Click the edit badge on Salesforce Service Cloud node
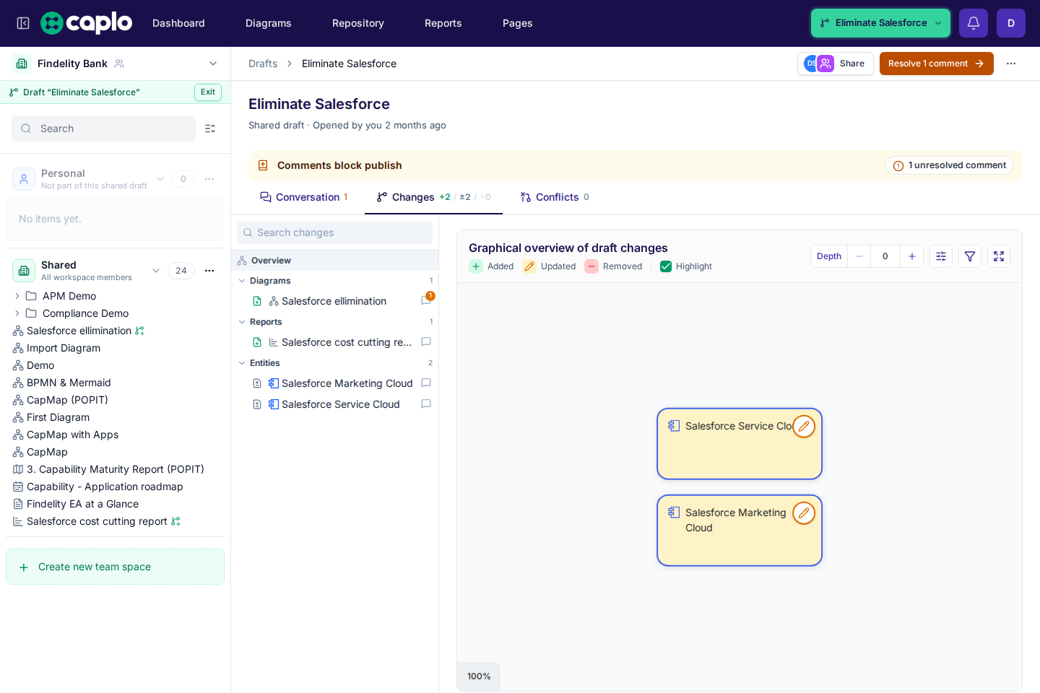 click(804, 427)
